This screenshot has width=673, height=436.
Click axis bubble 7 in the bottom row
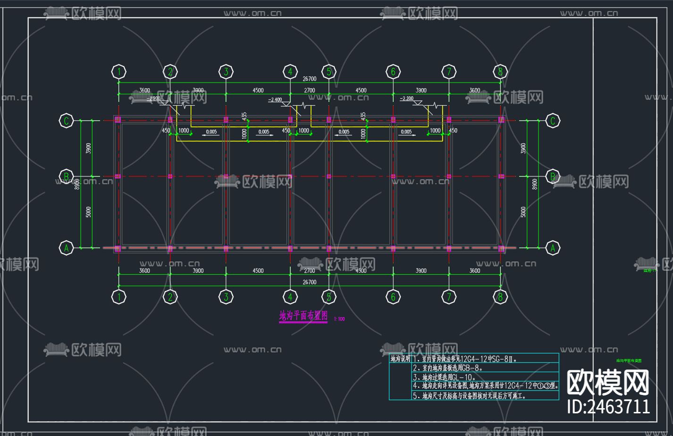449,297
